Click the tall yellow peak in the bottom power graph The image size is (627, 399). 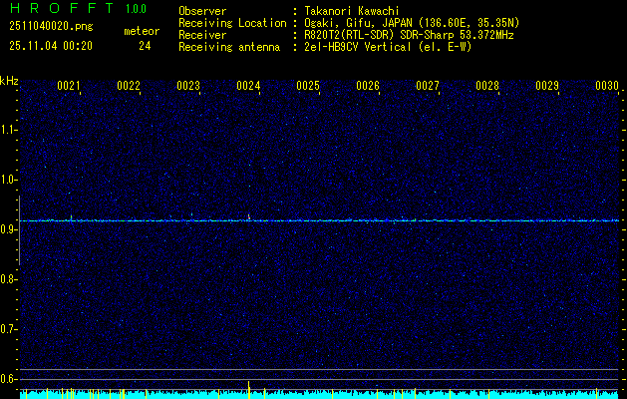tap(249, 389)
